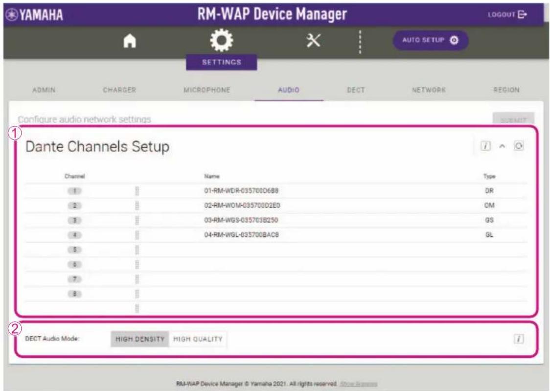Select channel 1 badge
Image resolution: width=550 pixels, height=391 pixels.
(x=74, y=191)
